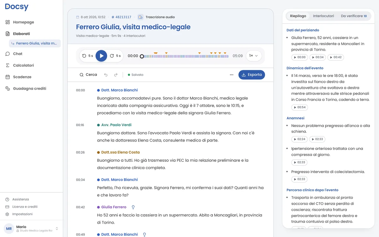This screenshot has width=379, height=237.
Task: Click the 00:16 transcript timestamp
Action: (80, 125)
